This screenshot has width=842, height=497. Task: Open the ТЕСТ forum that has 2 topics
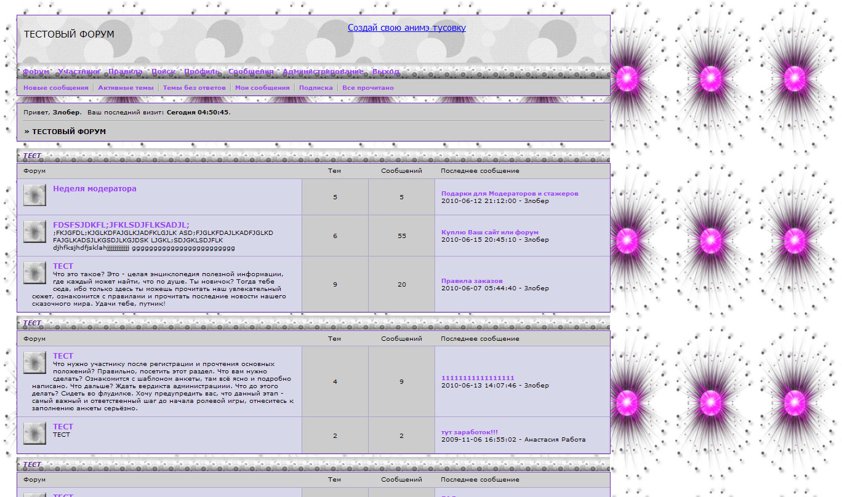pyautogui.click(x=63, y=427)
